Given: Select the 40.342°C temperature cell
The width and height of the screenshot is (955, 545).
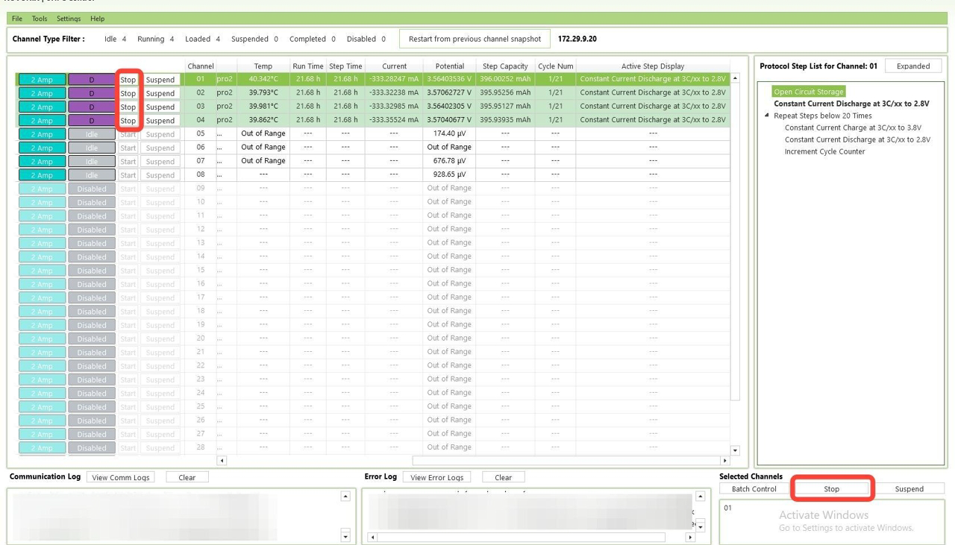Looking at the screenshot, I should click(263, 79).
